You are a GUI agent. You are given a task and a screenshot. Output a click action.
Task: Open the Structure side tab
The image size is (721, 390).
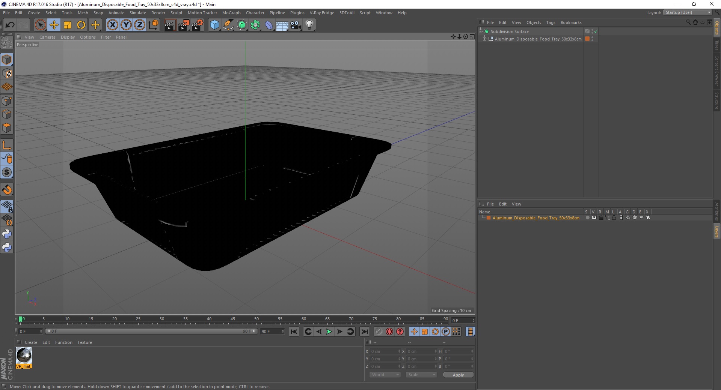(716, 100)
